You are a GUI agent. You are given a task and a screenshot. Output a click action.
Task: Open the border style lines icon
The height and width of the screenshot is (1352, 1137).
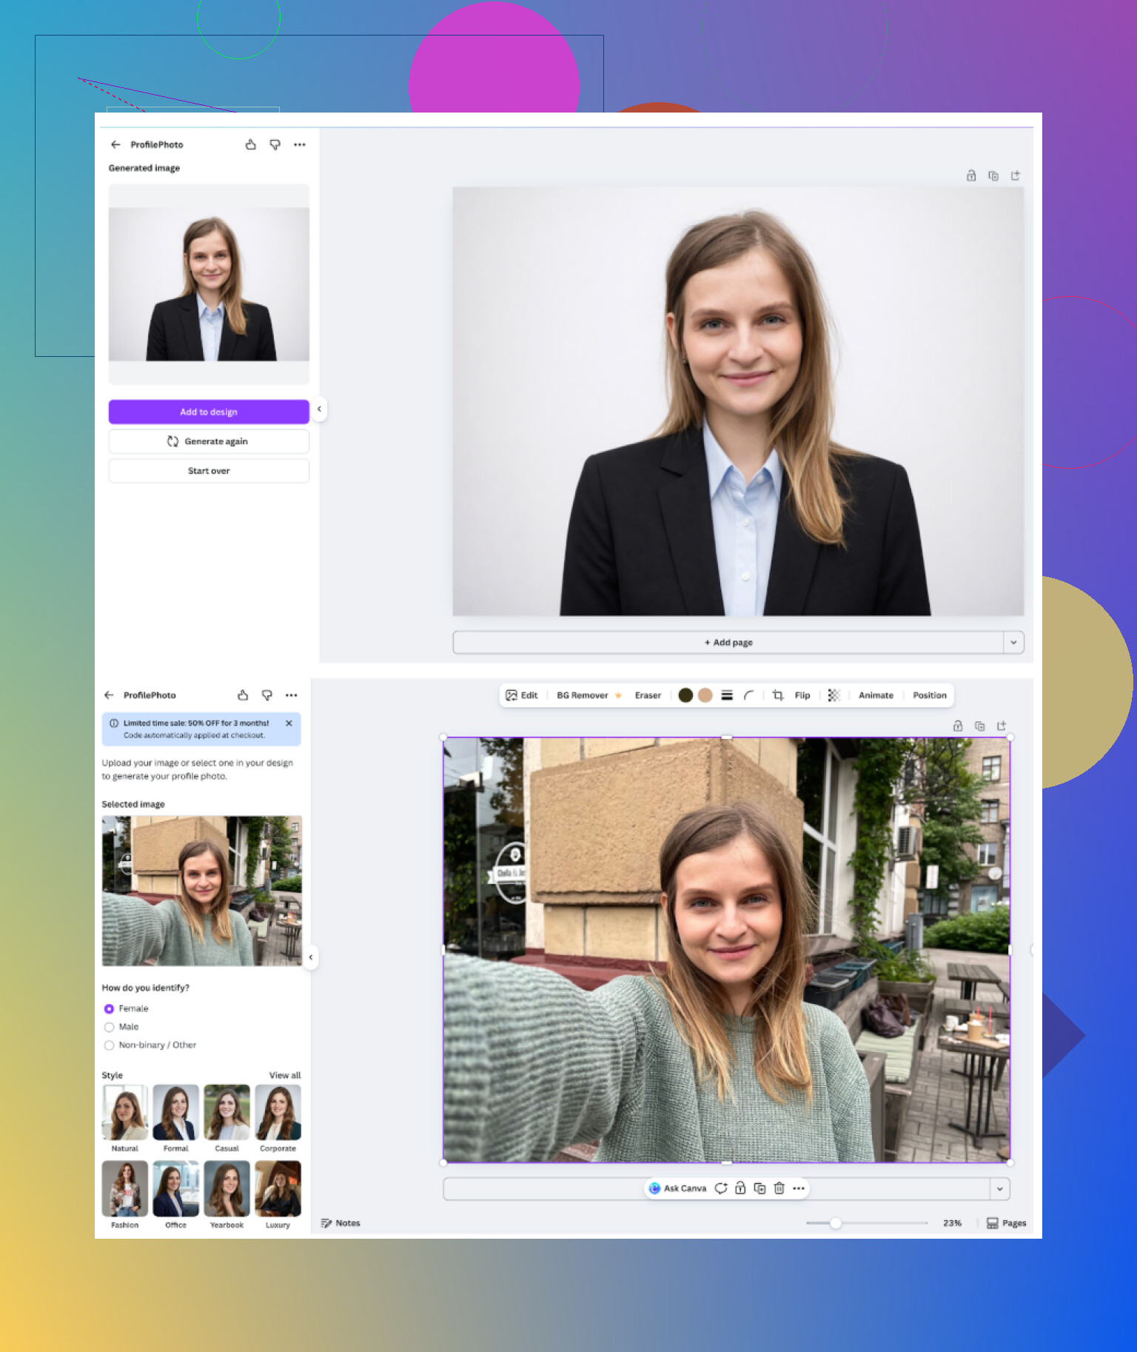pyautogui.click(x=727, y=695)
